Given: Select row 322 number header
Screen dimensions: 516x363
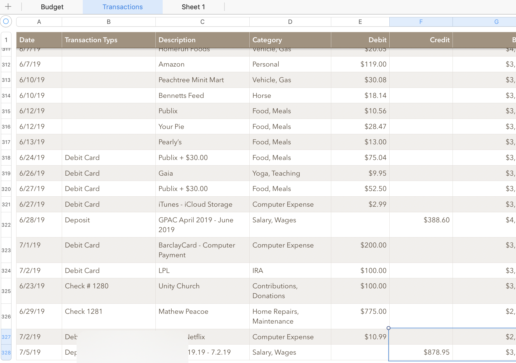Looking at the screenshot, I should [6, 225].
